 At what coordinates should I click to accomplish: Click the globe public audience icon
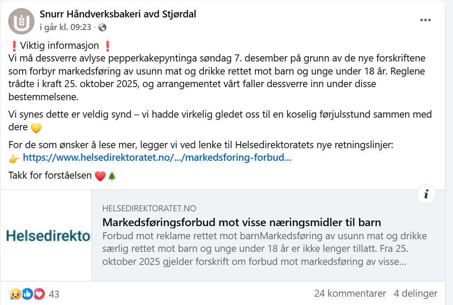point(102,27)
